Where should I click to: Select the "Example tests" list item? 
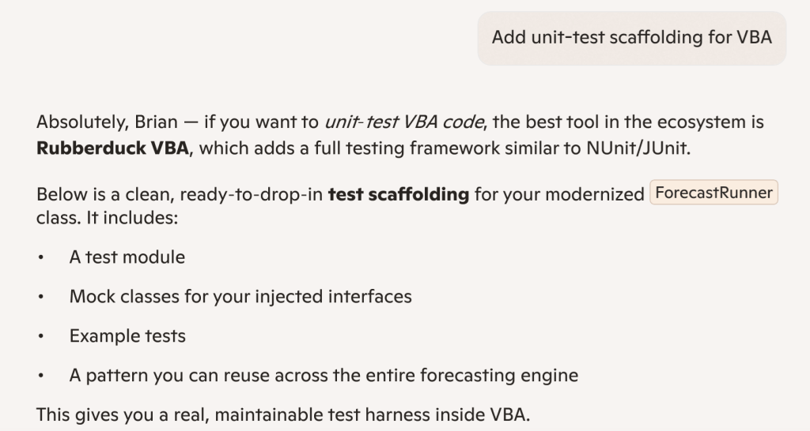(127, 335)
